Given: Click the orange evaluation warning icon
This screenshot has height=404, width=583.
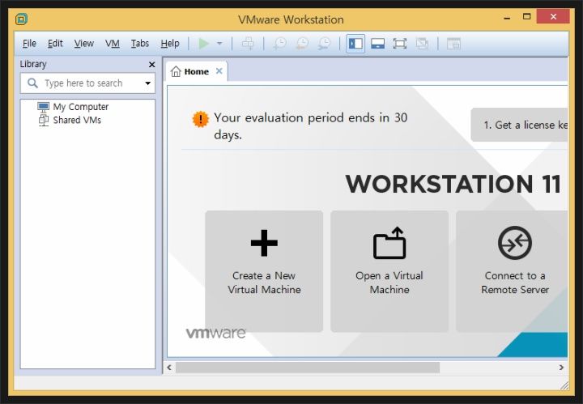Looking at the screenshot, I should [201, 119].
